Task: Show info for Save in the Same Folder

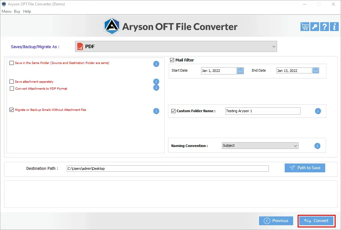Action: 156,64
